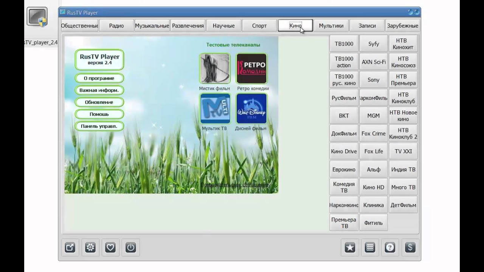Switch to the Общественные tab
Screen dimensions: 484x272
tap(79, 26)
